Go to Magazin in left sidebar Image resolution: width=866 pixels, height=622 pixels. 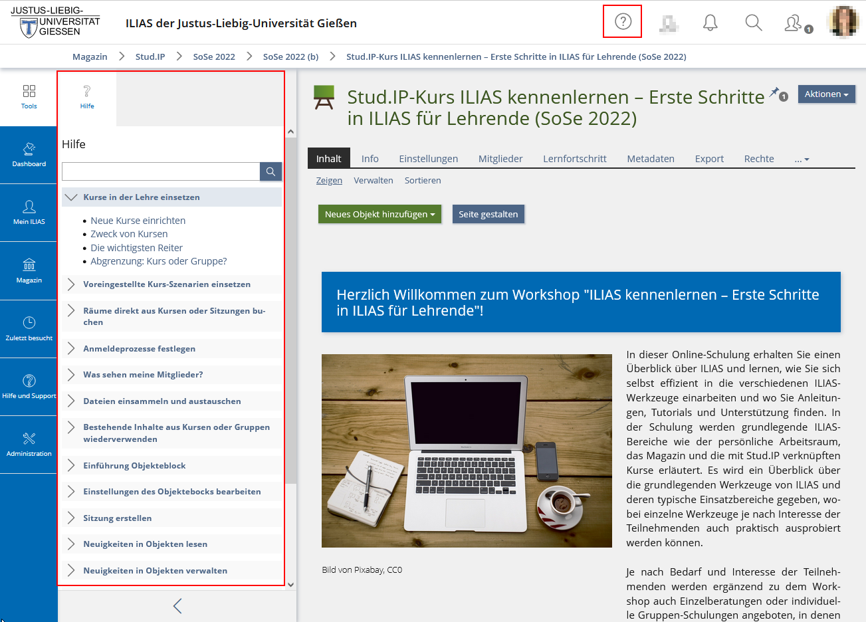pos(29,271)
